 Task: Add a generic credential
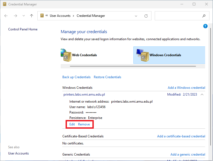(x=188, y=154)
